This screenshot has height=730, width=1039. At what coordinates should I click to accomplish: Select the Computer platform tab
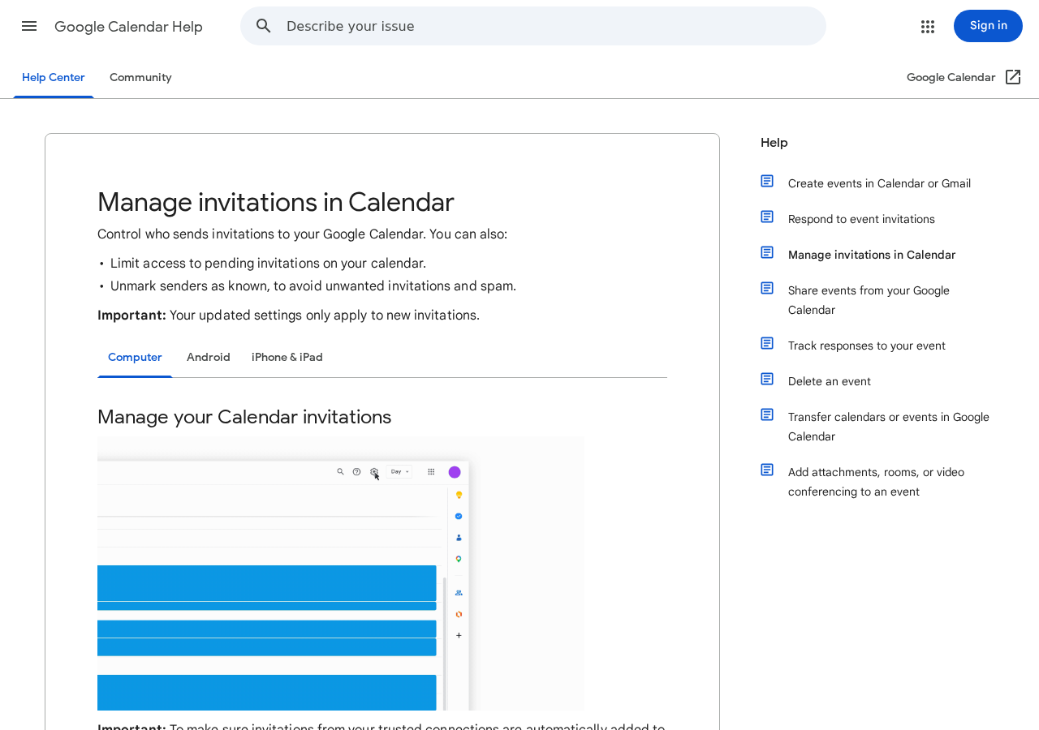(x=135, y=358)
